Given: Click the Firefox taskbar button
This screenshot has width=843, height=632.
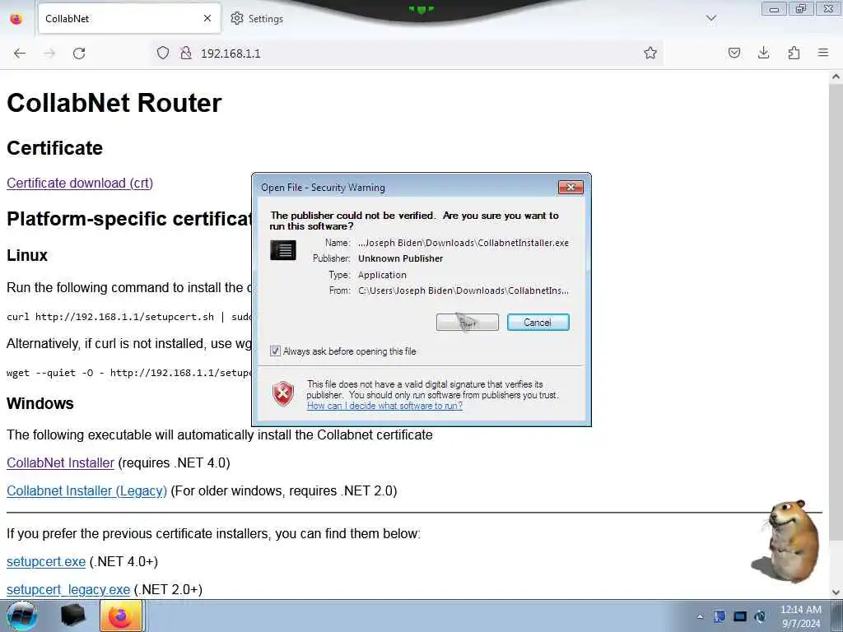Looking at the screenshot, I should coord(121,616).
